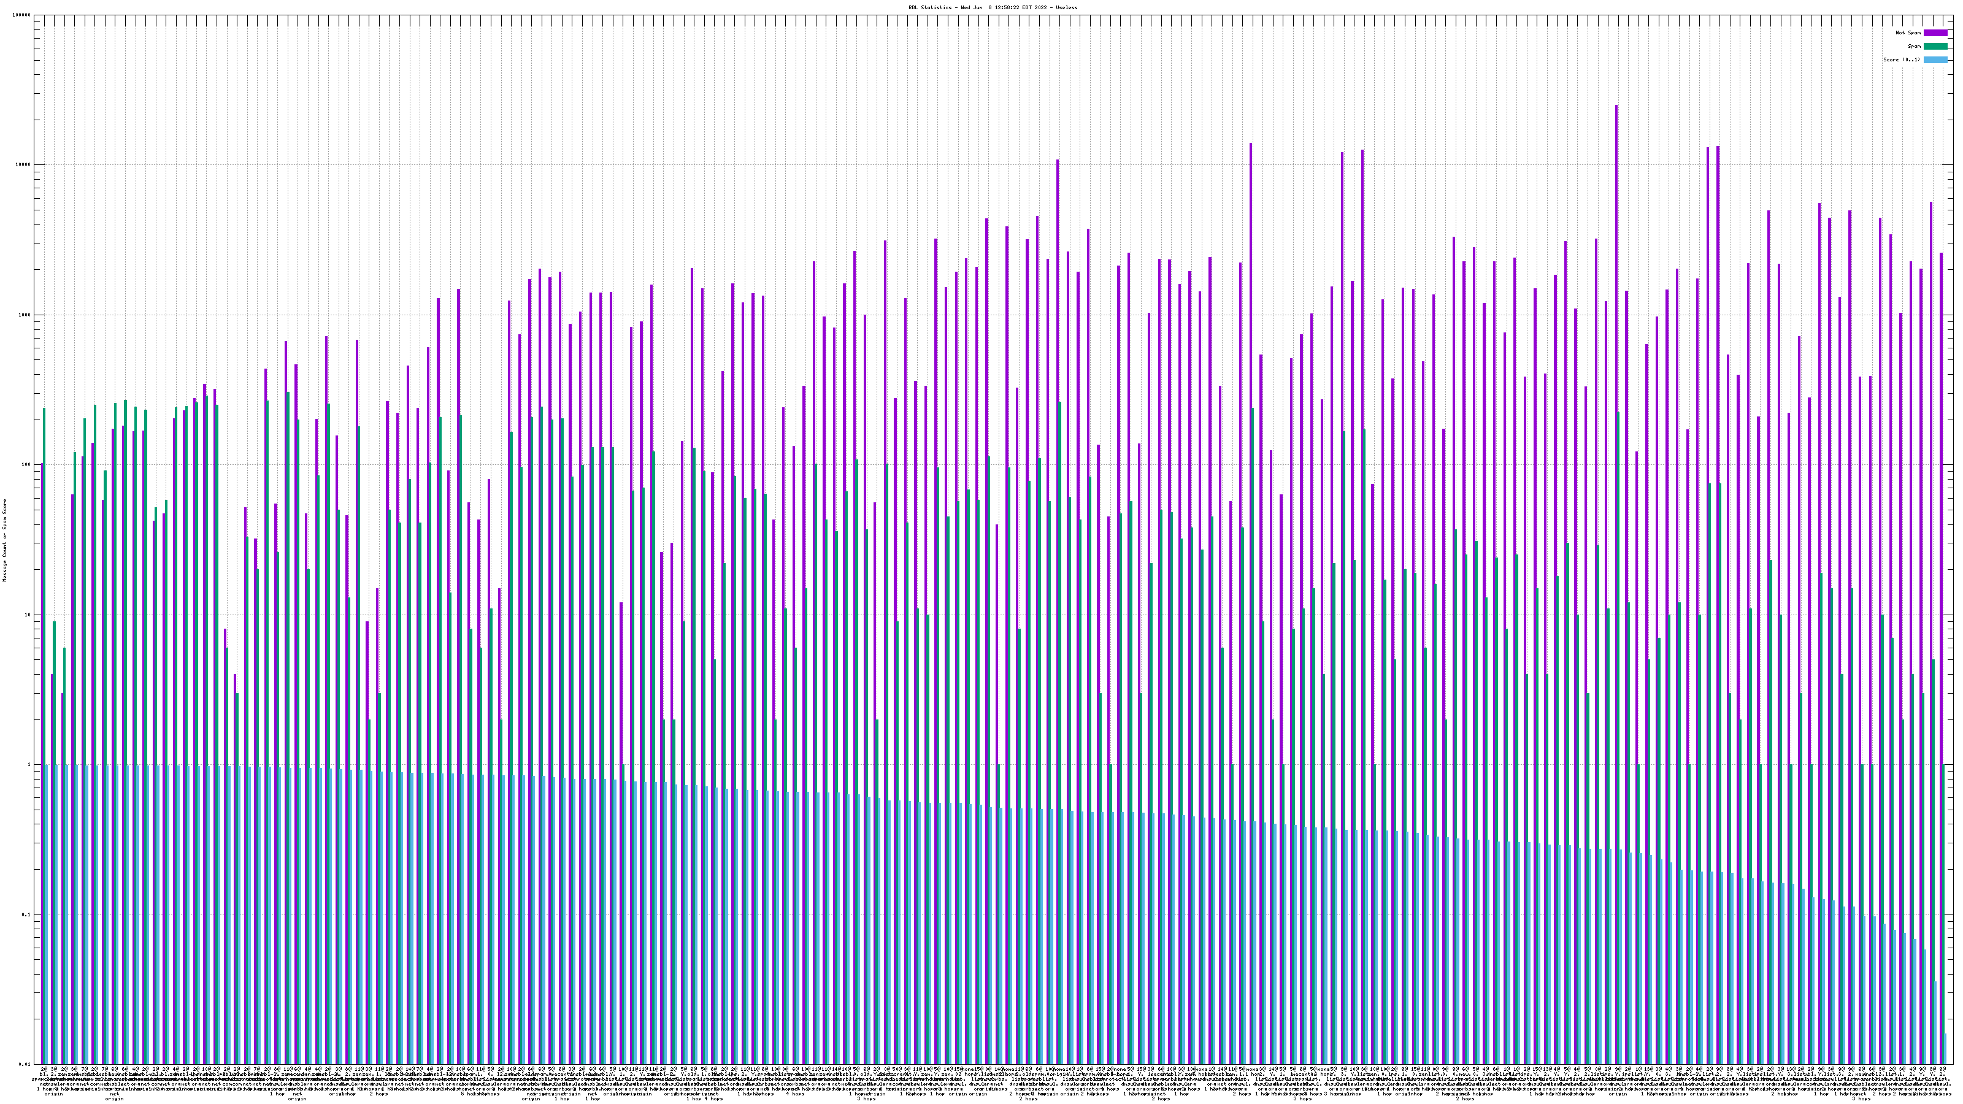Viewport: 1963px width, 1104px height.
Task: Click the 10 y-axis tick label
Action: [x=28, y=615]
